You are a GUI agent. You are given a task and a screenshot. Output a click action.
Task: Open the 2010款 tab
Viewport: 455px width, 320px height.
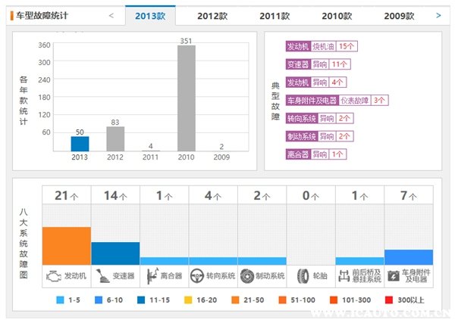[336, 16]
